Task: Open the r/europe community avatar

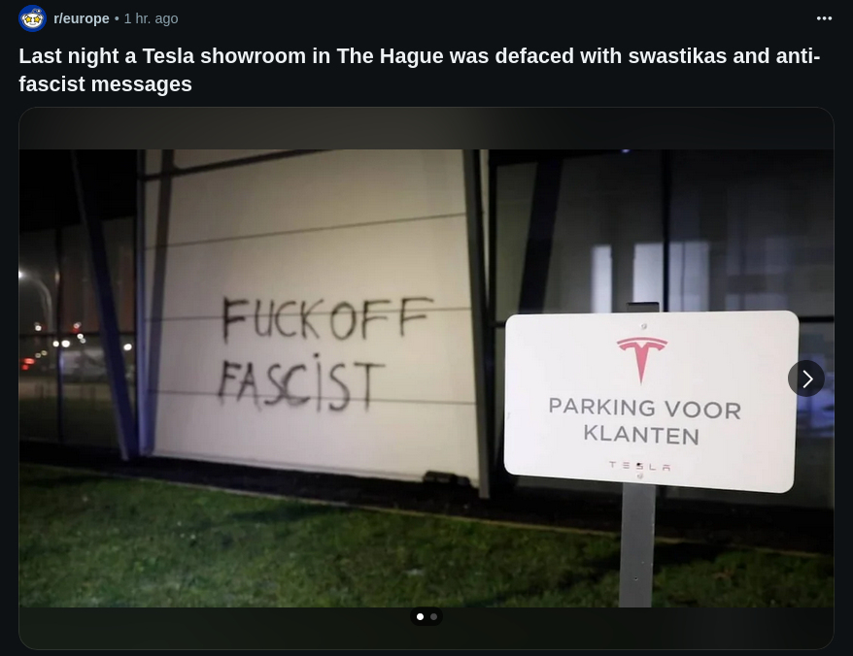Action: pos(32,18)
